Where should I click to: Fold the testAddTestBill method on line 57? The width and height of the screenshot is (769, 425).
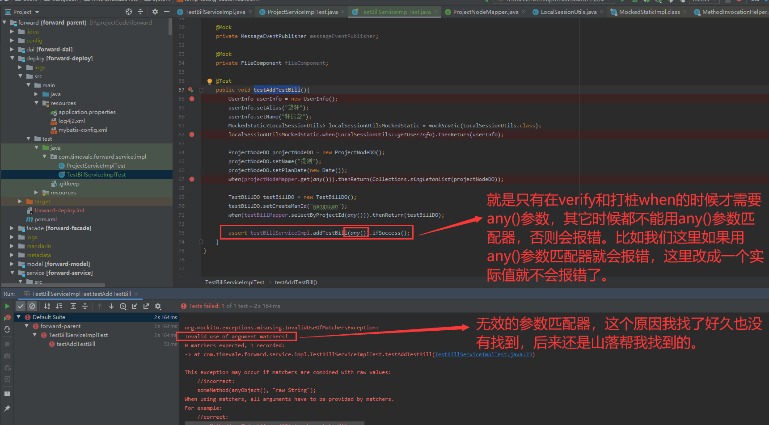[x=201, y=90]
